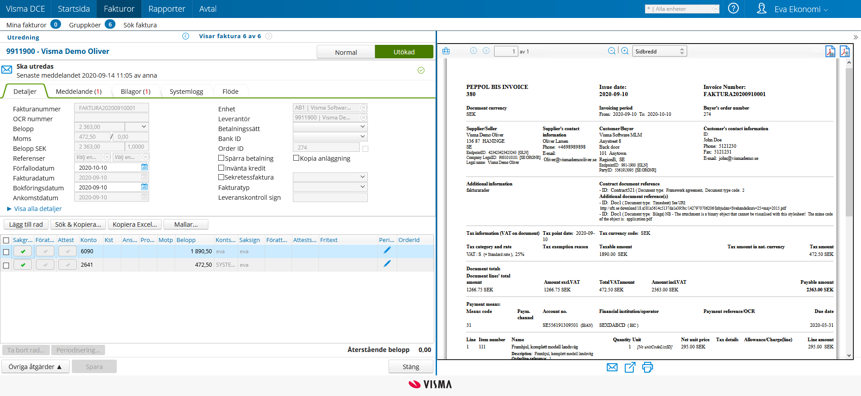Open the 'Övriga åtgärder' menu
The image size is (861, 396).
tap(35, 366)
